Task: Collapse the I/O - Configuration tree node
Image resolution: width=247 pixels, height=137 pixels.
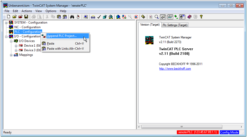Action: [x=6, y=37]
